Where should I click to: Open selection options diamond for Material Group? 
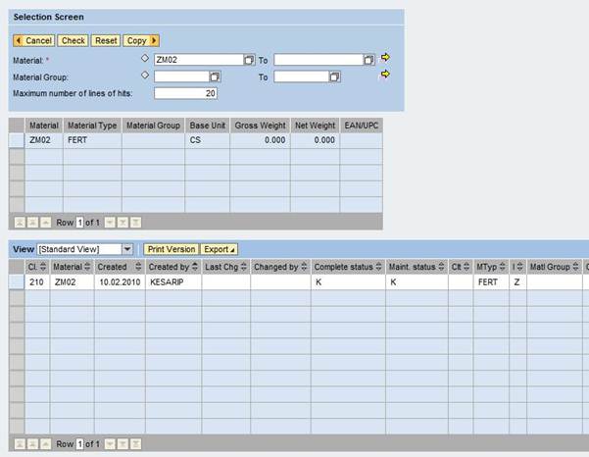(145, 76)
